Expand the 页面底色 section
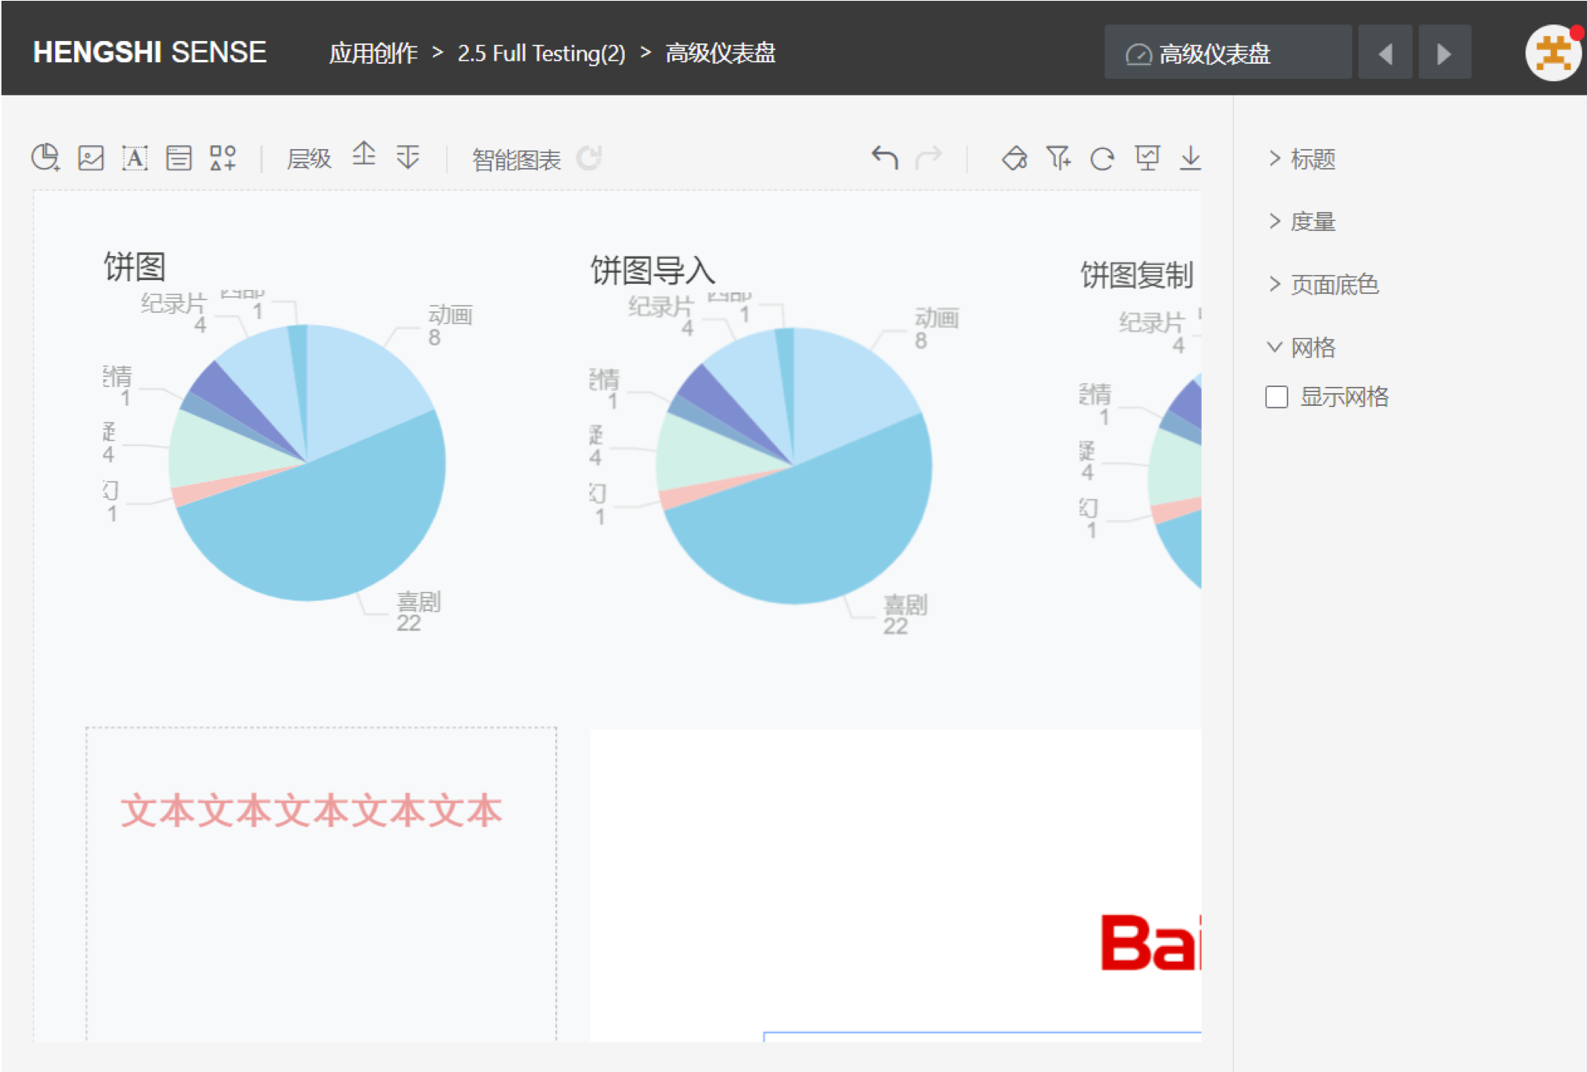This screenshot has height=1072, width=1587. [x=1324, y=284]
